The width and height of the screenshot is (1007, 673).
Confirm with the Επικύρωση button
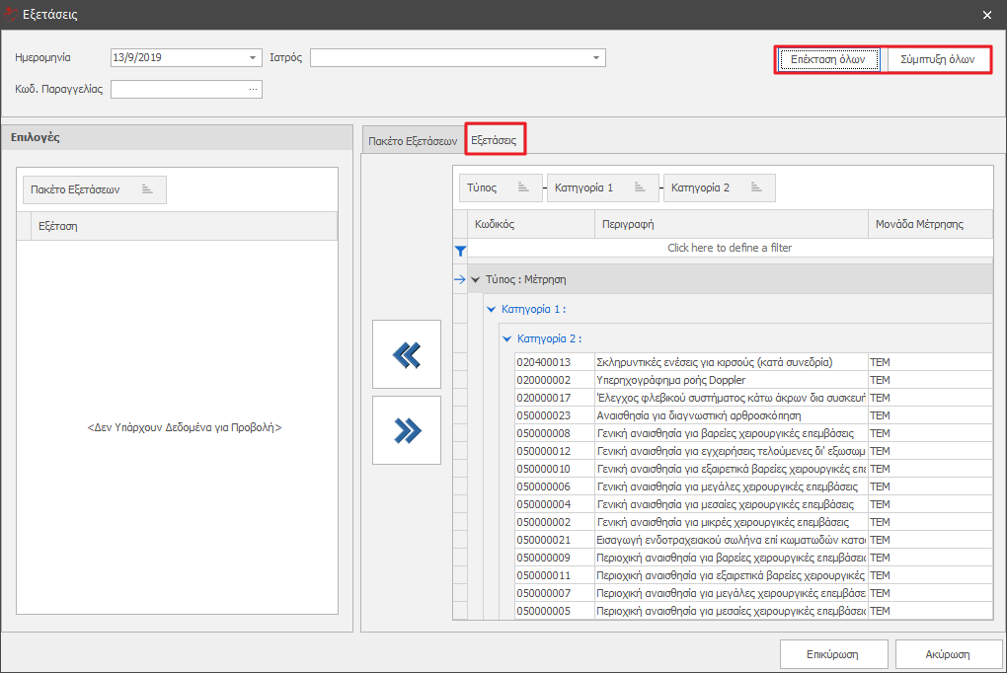(831, 654)
